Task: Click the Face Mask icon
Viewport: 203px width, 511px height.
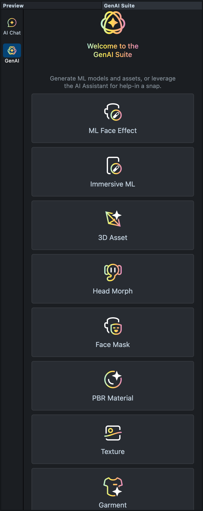Action: tap(113, 326)
